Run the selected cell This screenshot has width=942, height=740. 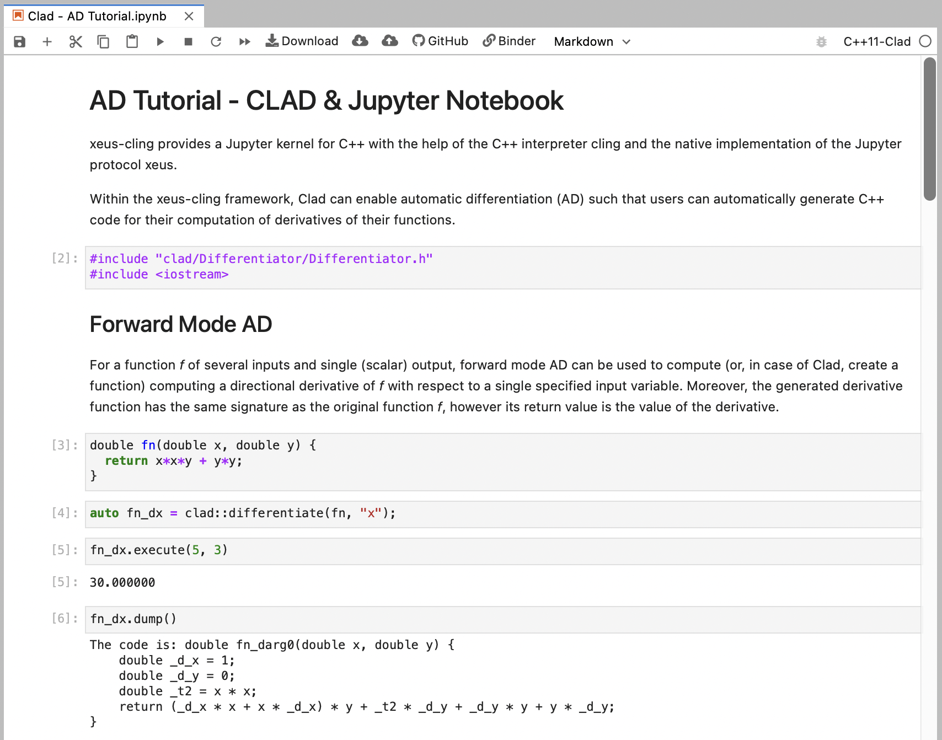[160, 42]
